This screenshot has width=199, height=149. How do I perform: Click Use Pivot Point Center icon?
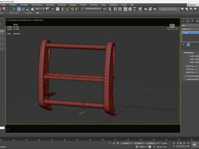pos(47,9)
